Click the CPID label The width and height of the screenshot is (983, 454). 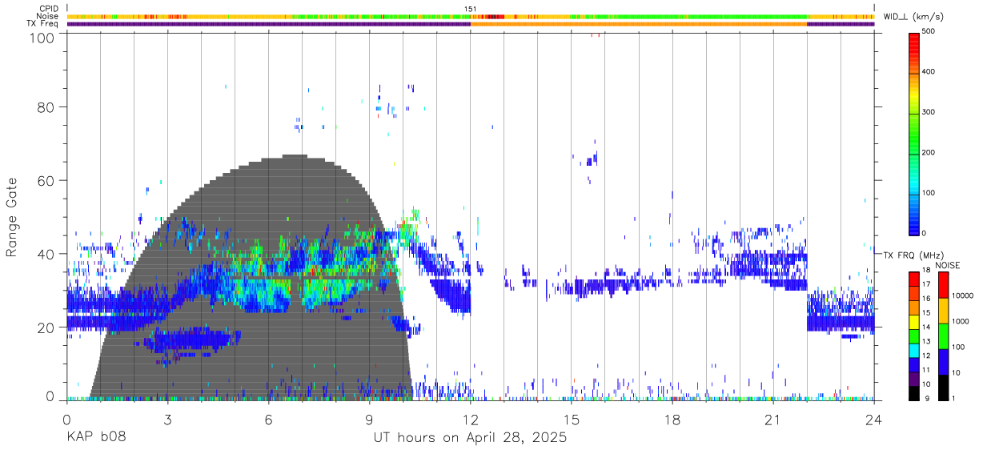(x=48, y=9)
